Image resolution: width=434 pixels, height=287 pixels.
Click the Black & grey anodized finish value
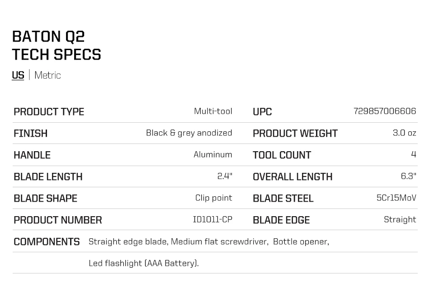click(x=189, y=133)
